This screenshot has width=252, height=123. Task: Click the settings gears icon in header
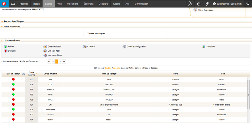207,4
